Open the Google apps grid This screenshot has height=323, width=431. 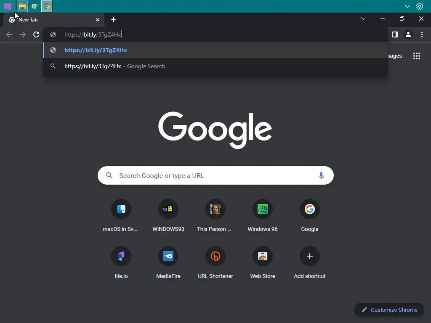click(x=416, y=56)
